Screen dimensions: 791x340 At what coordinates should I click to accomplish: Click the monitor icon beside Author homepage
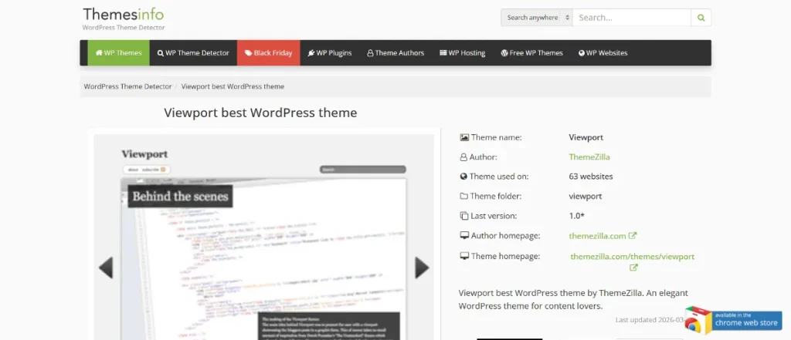464,236
